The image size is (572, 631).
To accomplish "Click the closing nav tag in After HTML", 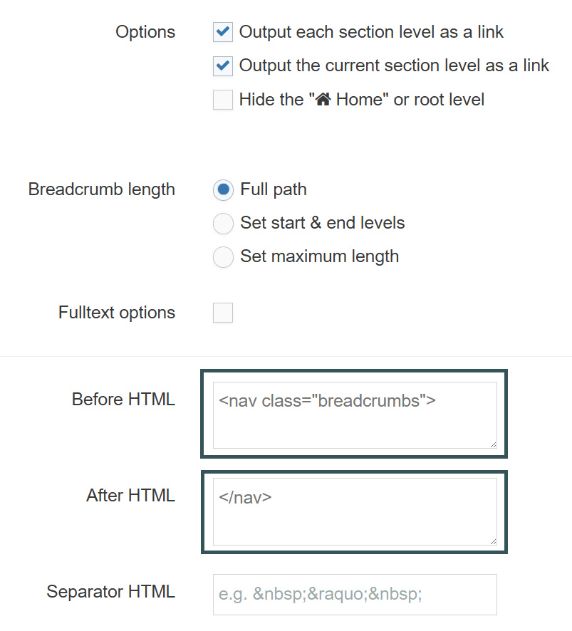I will coord(245,496).
